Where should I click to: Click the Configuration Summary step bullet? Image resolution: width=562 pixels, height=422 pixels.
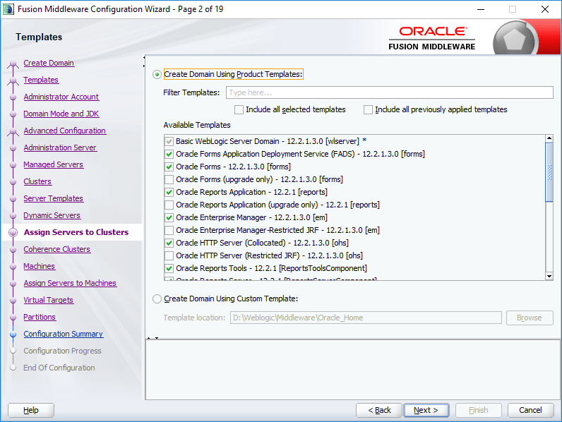point(13,334)
